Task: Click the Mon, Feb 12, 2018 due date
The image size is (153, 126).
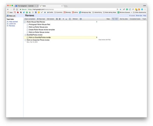Action: point(32,42)
